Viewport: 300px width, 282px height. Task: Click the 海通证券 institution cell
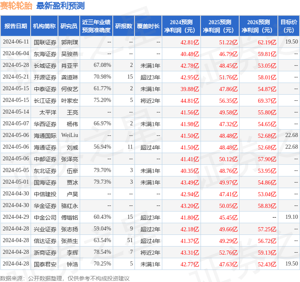coord(45,147)
